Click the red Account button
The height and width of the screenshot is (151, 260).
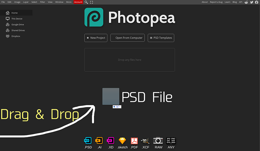coord(78,2)
